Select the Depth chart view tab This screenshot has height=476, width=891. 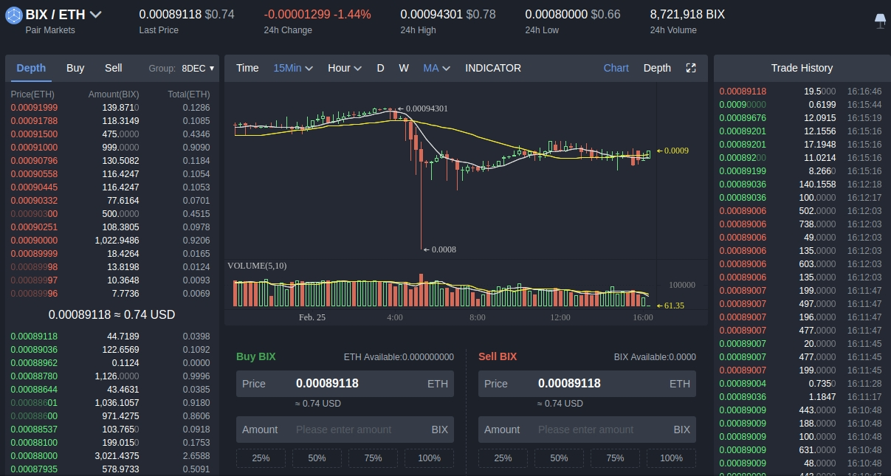(657, 68)
